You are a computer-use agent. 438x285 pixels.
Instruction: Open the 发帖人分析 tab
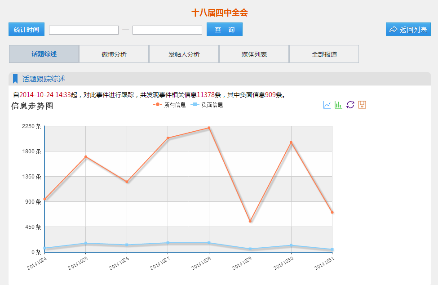(184, 54)
